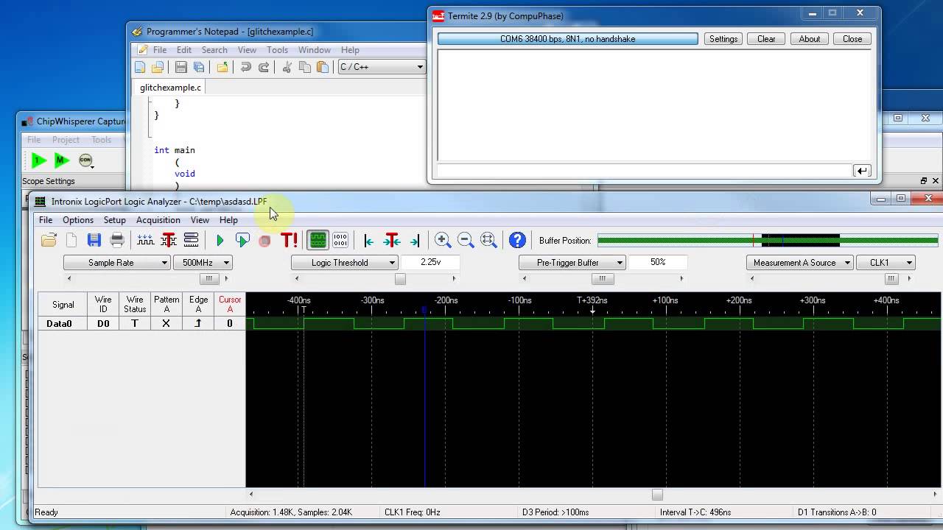
Task: Click Undo icon in Programmer's Notepad
Action: pos(245,67)
